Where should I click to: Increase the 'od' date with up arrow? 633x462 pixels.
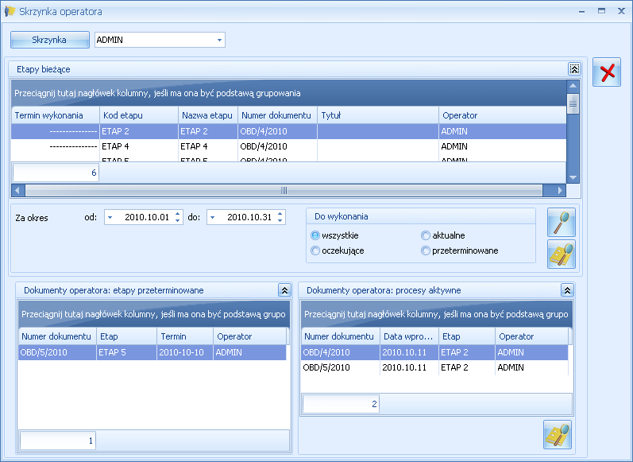tap(178, 214)
